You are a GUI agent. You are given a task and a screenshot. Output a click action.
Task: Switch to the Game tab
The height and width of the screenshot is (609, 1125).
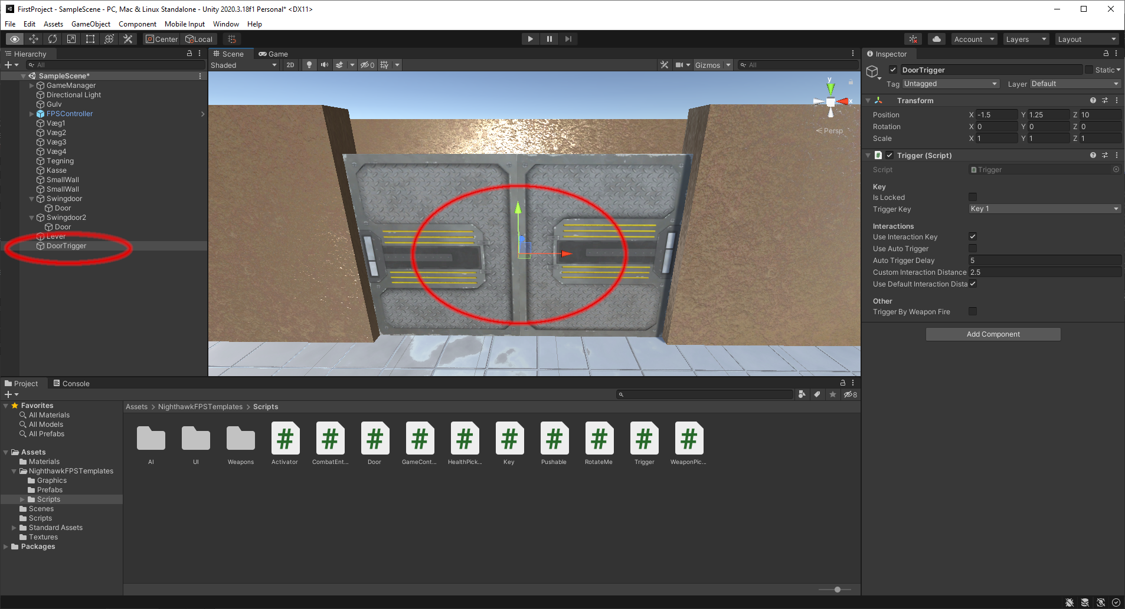273,54
